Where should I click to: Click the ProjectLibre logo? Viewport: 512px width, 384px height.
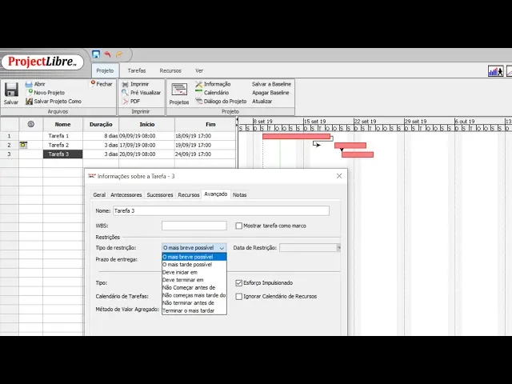pos(42,62)
